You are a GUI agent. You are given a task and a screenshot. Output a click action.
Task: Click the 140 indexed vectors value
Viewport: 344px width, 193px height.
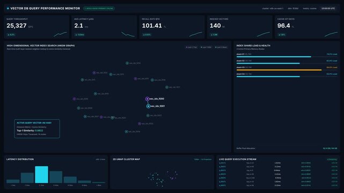[x=215, y=26]
